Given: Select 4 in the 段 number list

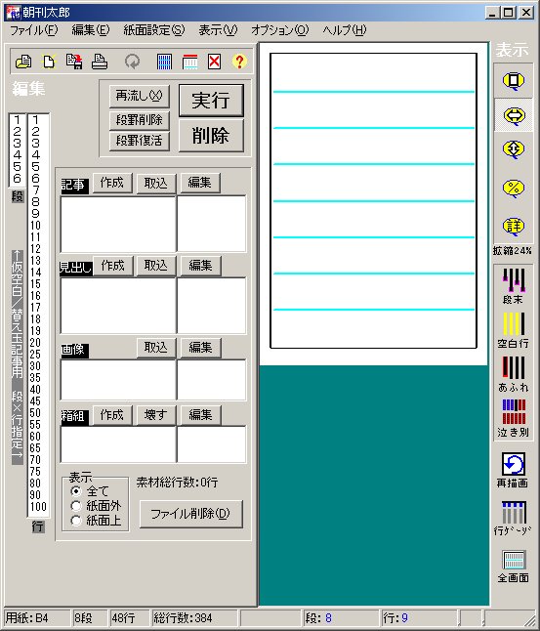Looking at the screenshot, I should point(17,154).
